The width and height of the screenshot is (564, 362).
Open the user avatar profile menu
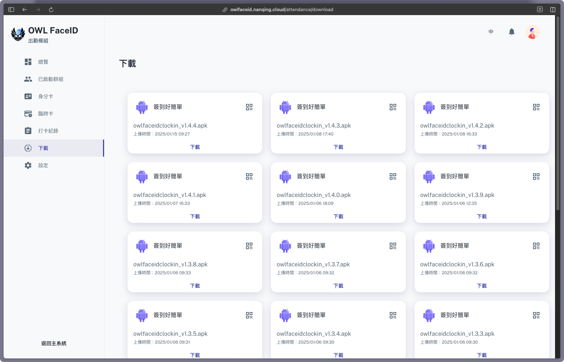532,32
